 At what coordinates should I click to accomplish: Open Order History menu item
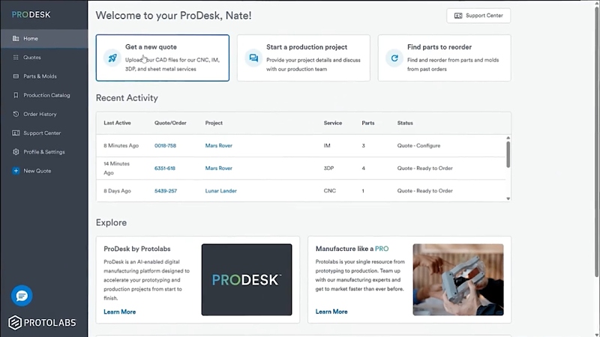pyautogui.click(x=44, y=115)
